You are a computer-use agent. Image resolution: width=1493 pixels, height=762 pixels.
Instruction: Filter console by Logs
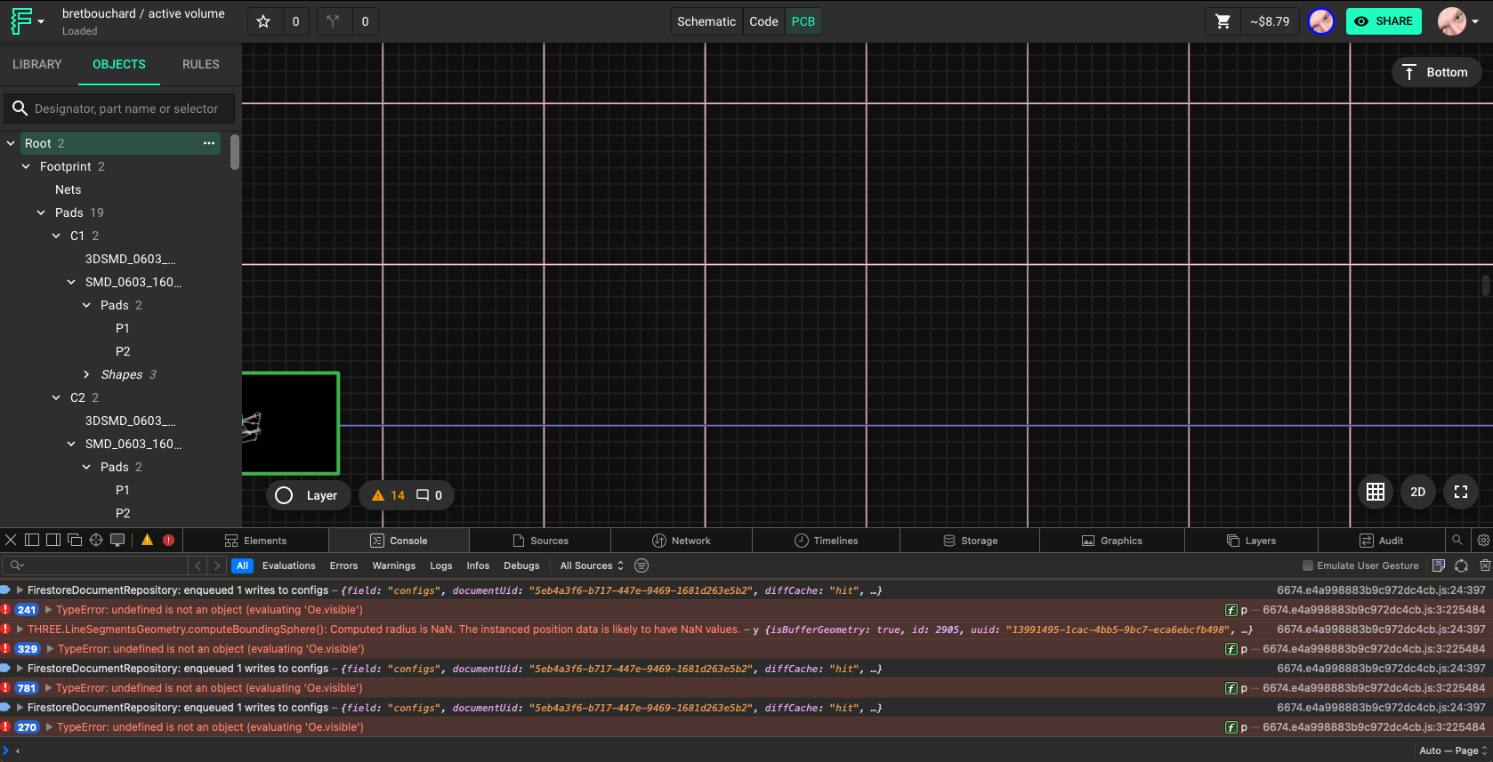click(x=441, y=565)
